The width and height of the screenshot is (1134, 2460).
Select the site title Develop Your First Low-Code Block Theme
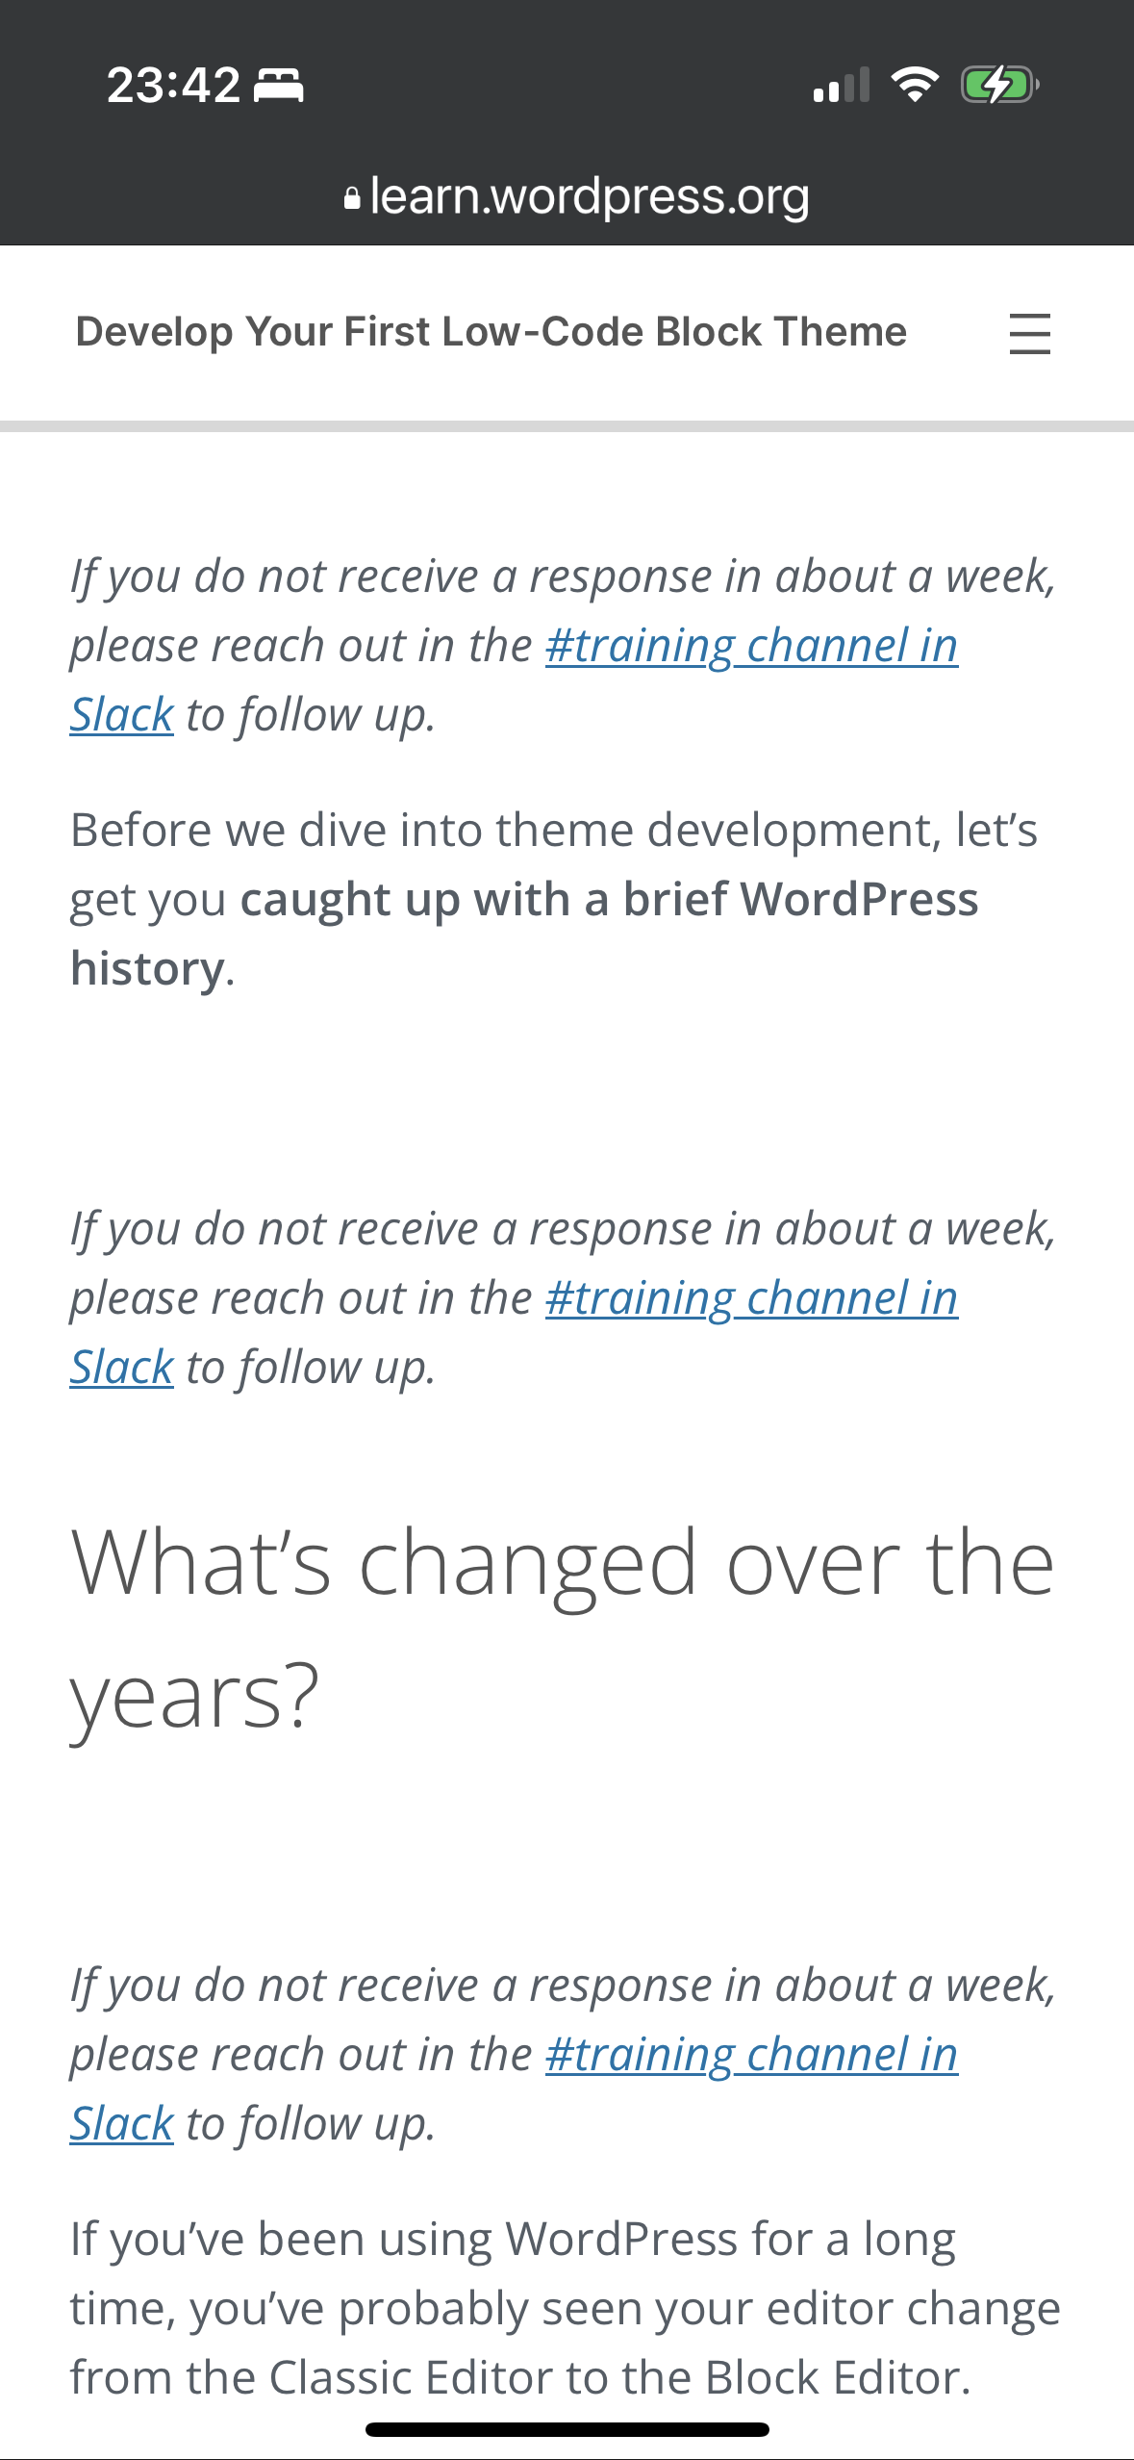click(491, 332)
